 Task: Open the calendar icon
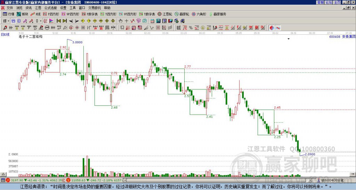coord(152,21)
